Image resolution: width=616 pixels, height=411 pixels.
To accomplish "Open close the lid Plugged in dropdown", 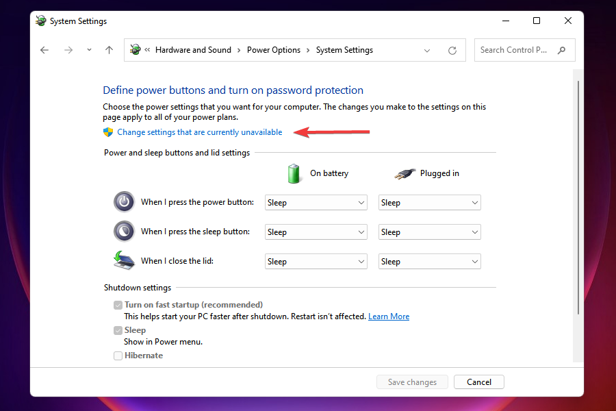I will click(429, 262).
